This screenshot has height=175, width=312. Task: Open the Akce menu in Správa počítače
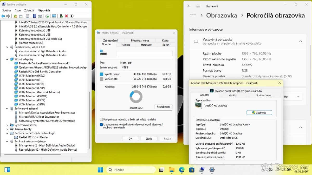tap(17, 10)
